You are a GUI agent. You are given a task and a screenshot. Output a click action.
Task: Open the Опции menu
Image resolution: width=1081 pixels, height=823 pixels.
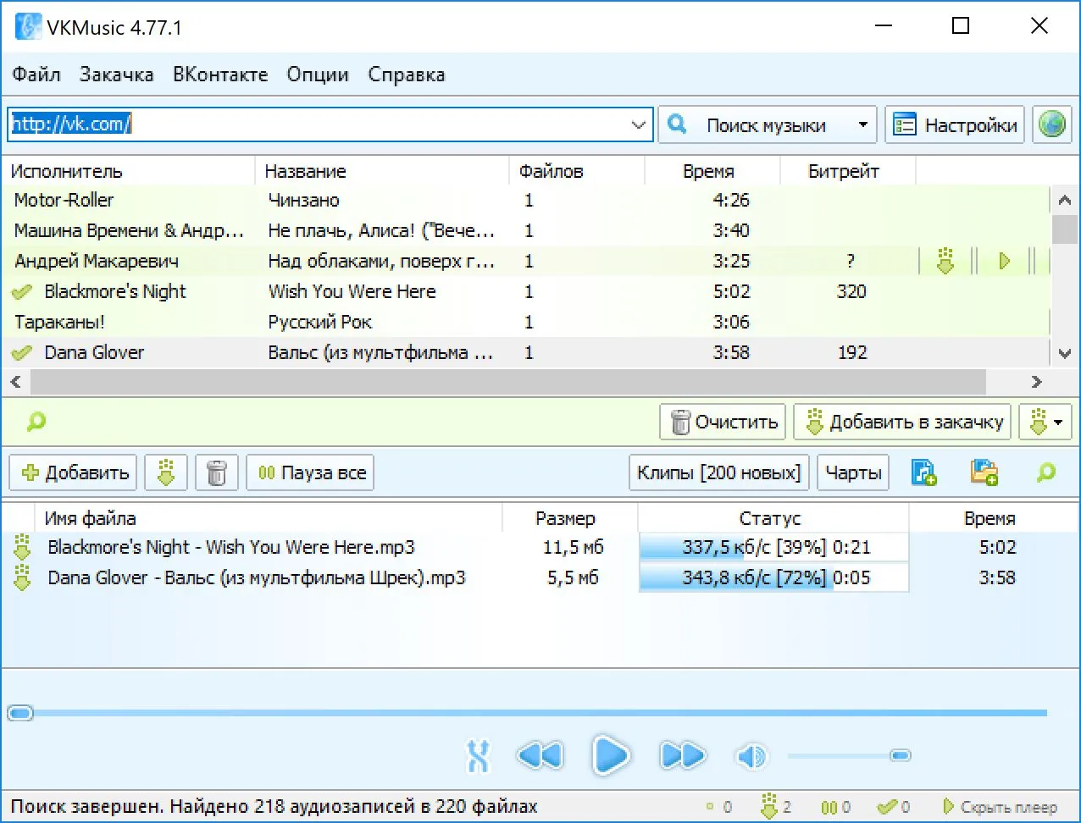click(x=318, y=75)
